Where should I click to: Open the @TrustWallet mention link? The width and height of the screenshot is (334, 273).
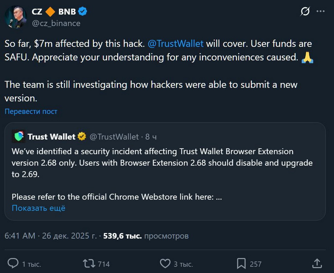point(175,43)
